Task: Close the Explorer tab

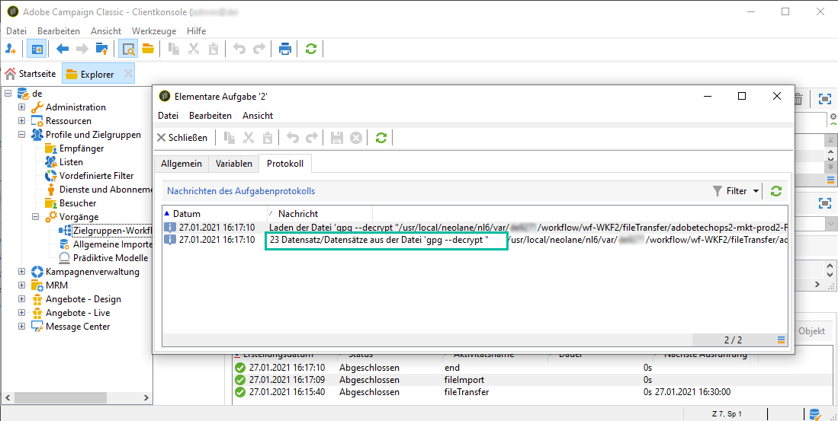Action: click(x=128, y=74)
